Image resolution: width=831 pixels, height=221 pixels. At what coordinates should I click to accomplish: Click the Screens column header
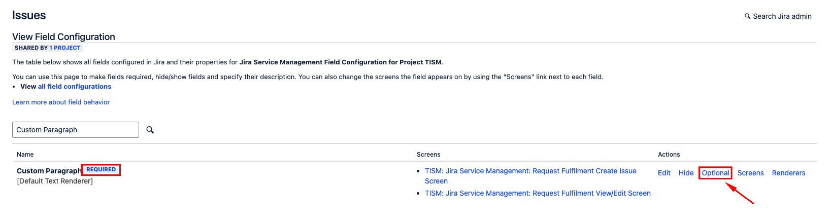pos(428,155)
